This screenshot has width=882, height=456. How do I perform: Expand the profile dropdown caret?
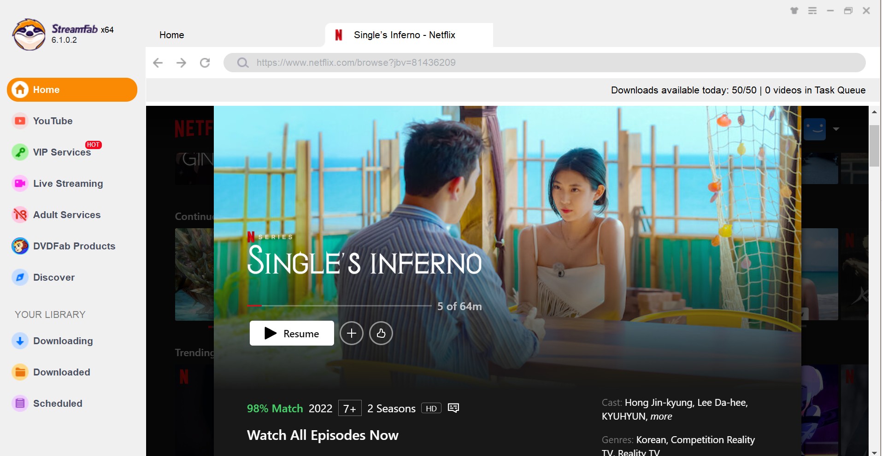pyautogui.click(x=836, y=129)
